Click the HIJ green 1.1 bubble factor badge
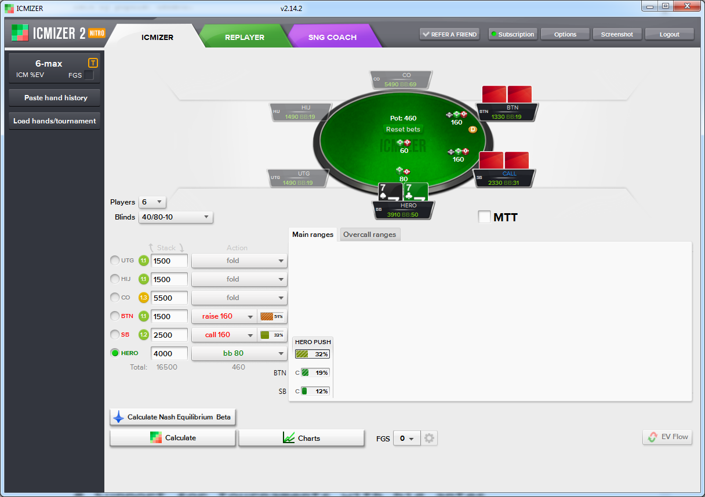The width and height of the screenshot is (705, 497). 144,279
